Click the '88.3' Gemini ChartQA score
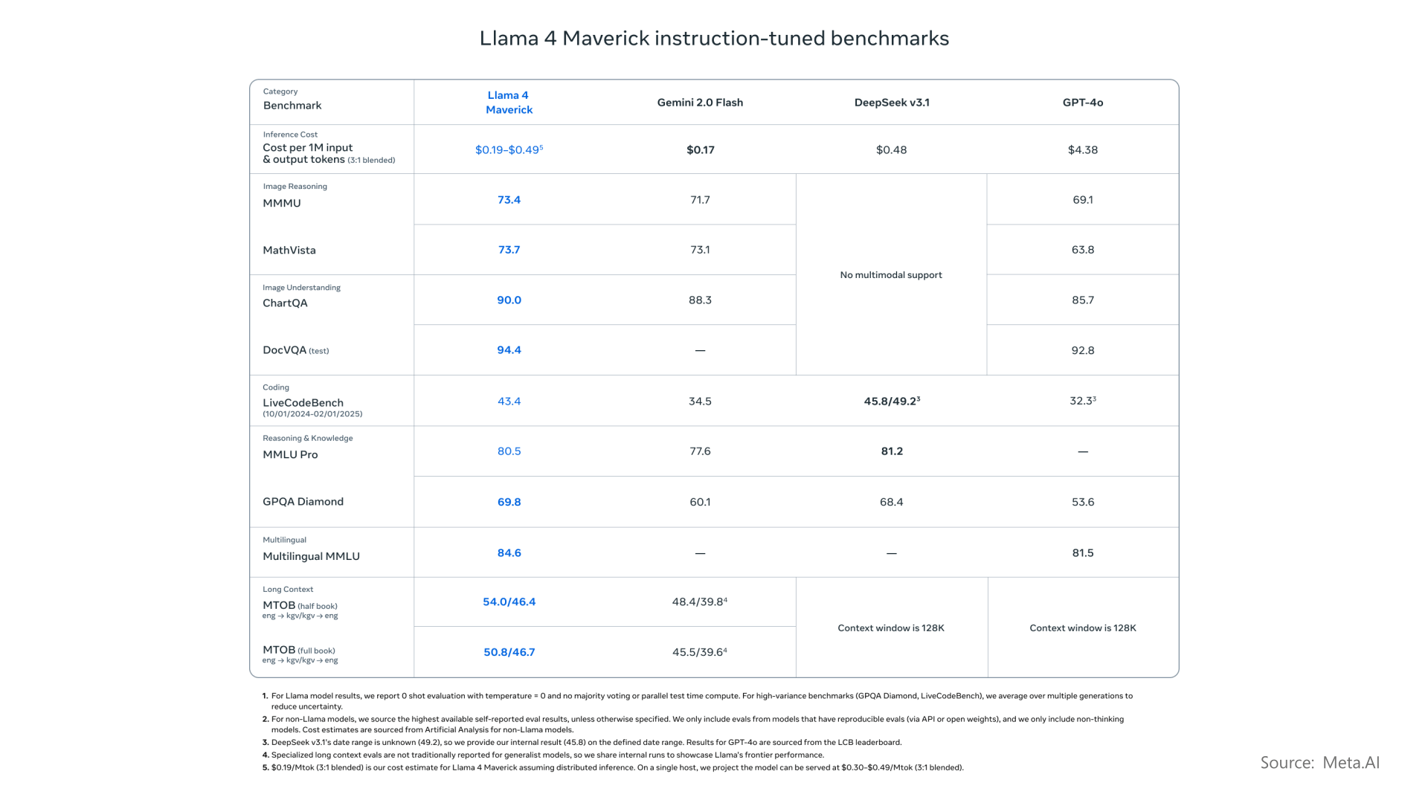The width and height of the screenshot is (1428, 803). point(700,300)
